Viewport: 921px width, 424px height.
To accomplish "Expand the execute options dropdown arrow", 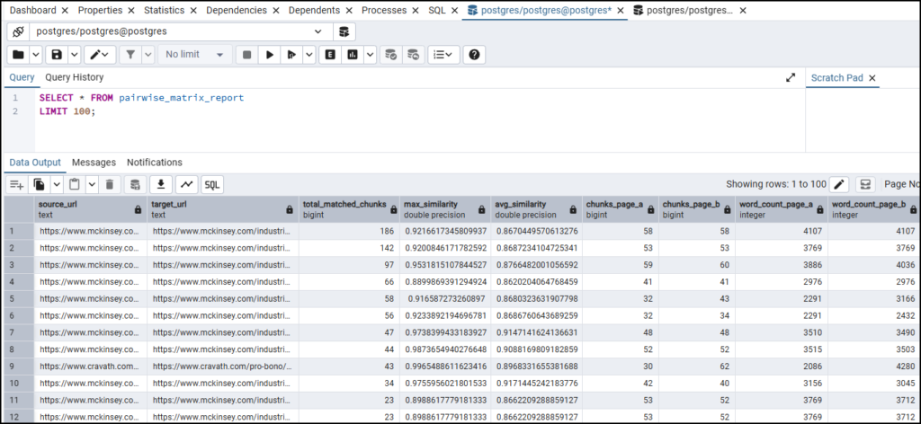I will pyautogui.click(x=309, y=55).
